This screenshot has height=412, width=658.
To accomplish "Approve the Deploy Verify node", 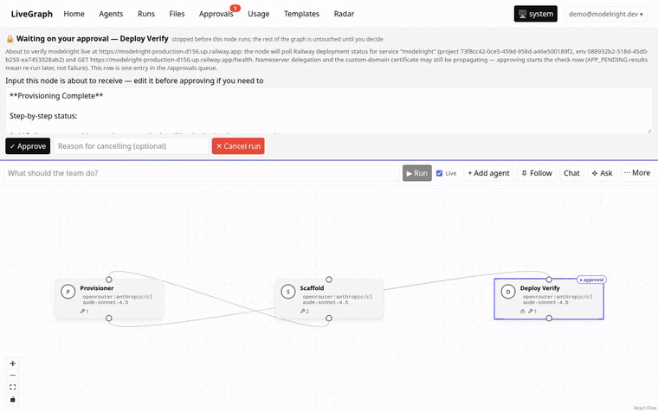I will (x=28, y=146).
